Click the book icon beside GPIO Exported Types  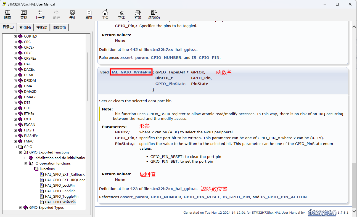[26, 208]
